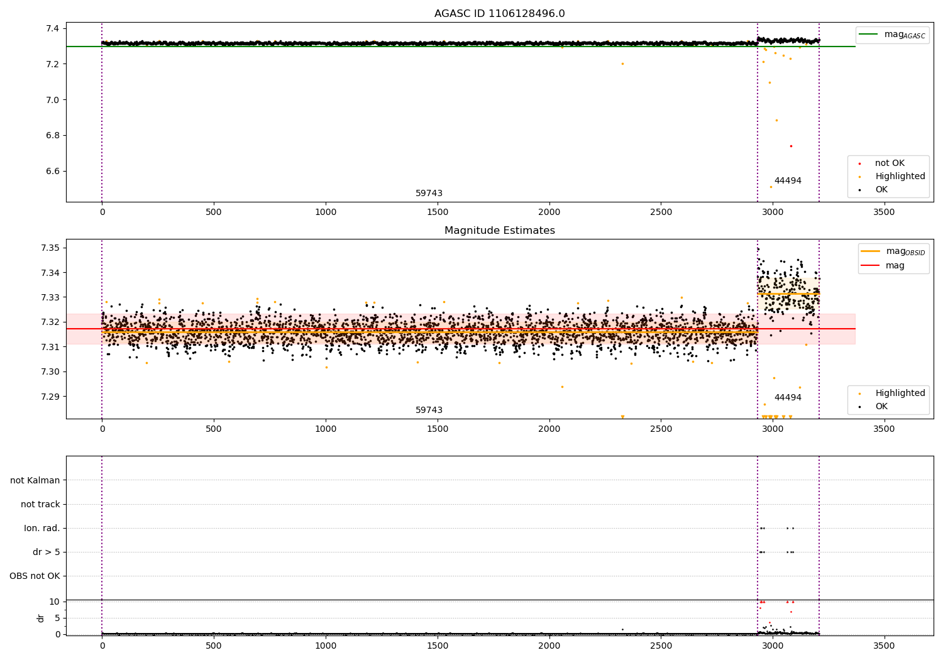
Task: Click the 'Magnitude Estimates' subplot title
Action: point(499,231)
